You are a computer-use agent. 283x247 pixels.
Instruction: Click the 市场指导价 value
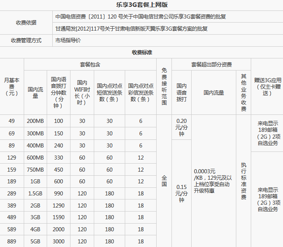coord(68,40)
